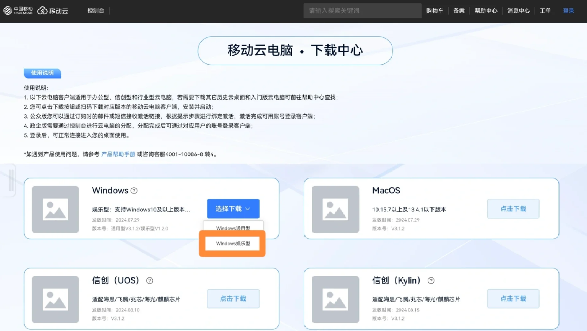The height and width of the screenshot is (331, 587).
Task: Open the question-mark help icon next to Windows
Action: coord(133,191)
